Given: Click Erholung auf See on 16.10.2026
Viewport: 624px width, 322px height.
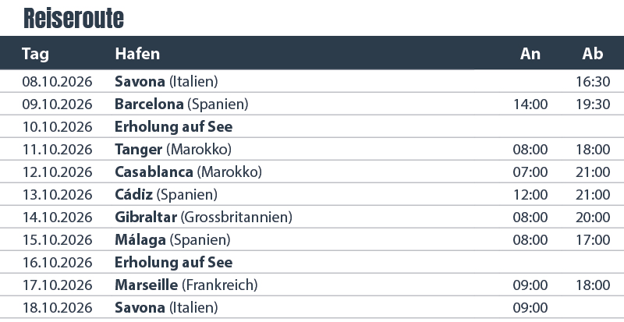Looking at the screenshot, I should (173, 262).
